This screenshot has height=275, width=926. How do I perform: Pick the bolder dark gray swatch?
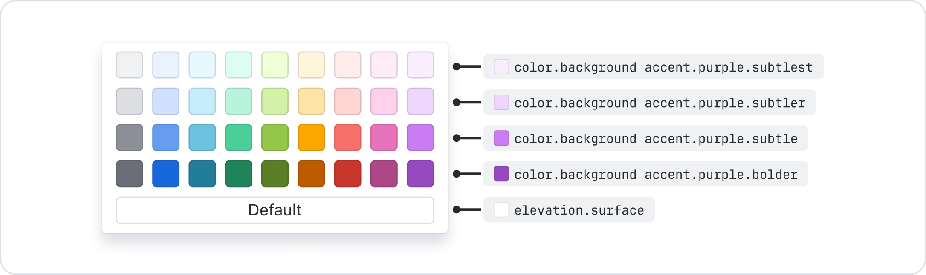(130, 174)
